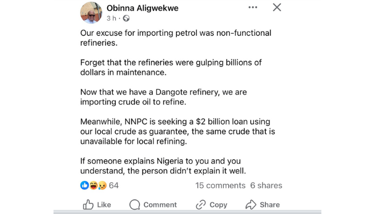Screen dimensions: 375x214
Task: Click the blue thumbs-up reaction icon
Action: 84,185
